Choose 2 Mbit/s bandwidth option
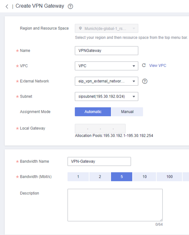This screenshot has width=189, height=235. pos(100,177)
